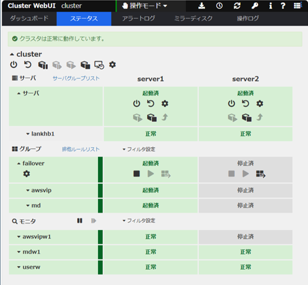Collapse the failover group row

pyautogui.click(x=18, y=164)
